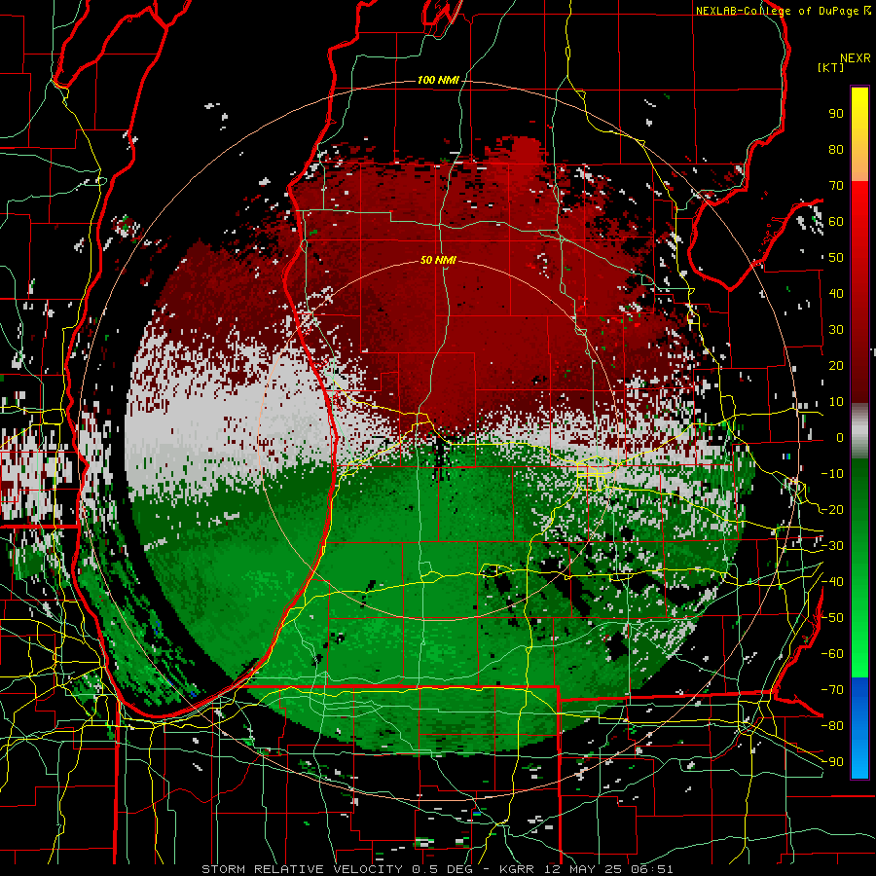Click the 0 knots scale label
The image size is (876, 876).
[x=840, y=438]
